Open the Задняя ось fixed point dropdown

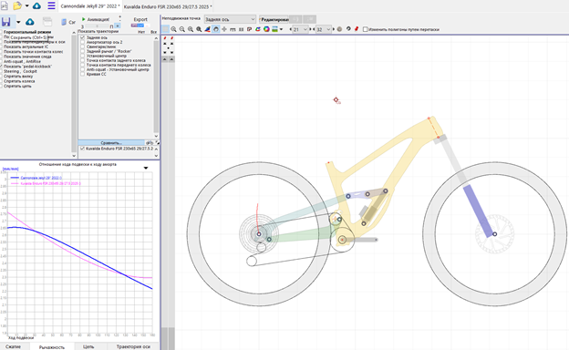pyautogui.click(x=230, y=19)
